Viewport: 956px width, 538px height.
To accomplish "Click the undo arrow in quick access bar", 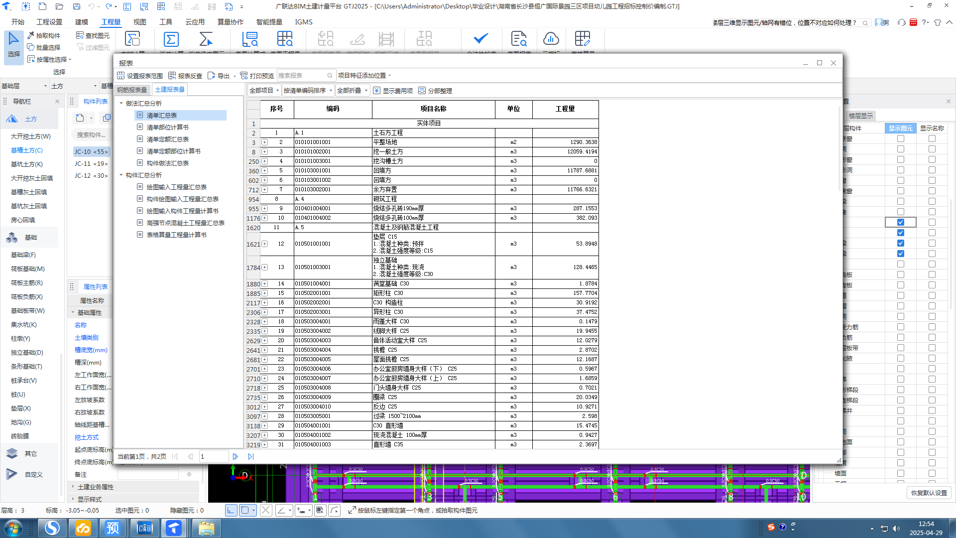I will point(91,6).
